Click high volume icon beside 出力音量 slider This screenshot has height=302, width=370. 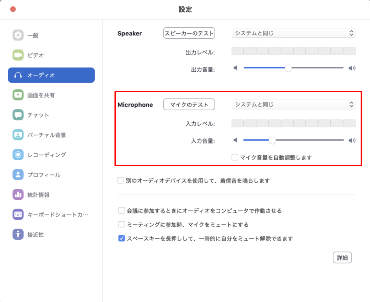tap(352, 68)
